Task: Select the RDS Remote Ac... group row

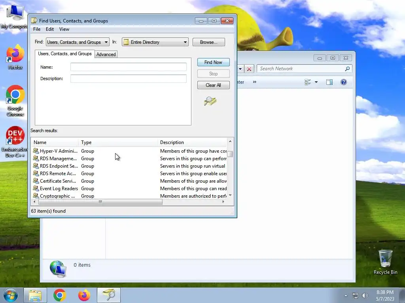Action: click(x=129, y=174)
